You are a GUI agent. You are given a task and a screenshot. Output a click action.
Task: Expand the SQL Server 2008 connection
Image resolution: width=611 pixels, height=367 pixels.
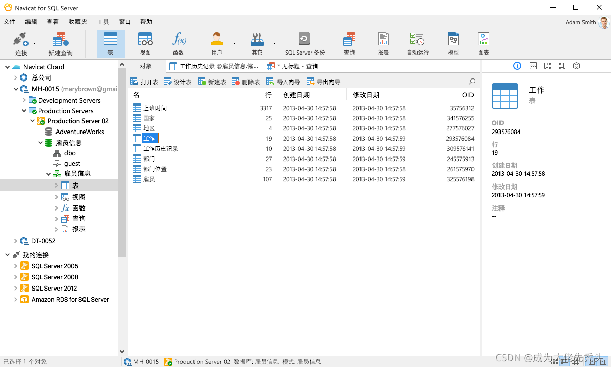pos(16,277)
